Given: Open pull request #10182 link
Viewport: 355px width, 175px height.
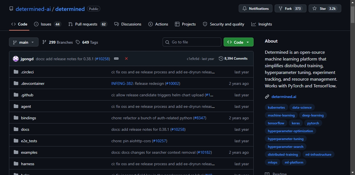Looking at the screenshot, I should point(204,152).
